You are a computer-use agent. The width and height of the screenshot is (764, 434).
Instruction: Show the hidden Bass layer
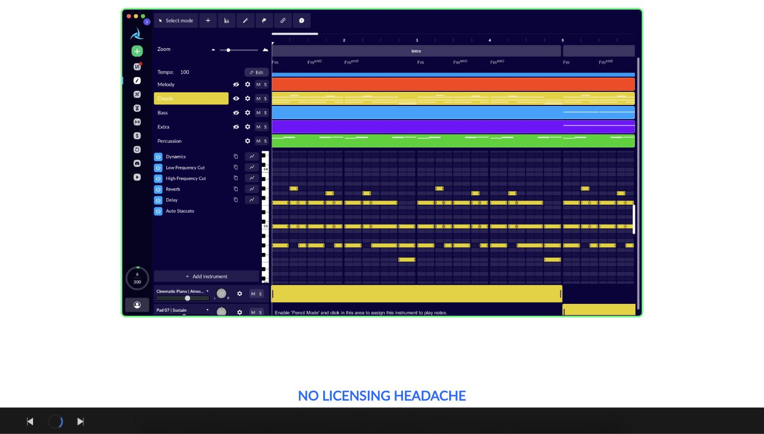[236, 113]
